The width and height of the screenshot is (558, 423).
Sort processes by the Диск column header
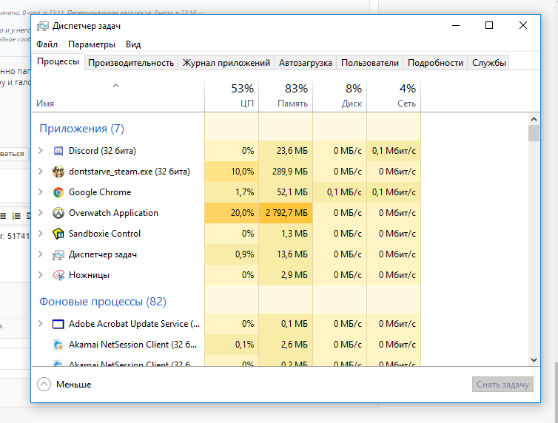tap(340, 96)
